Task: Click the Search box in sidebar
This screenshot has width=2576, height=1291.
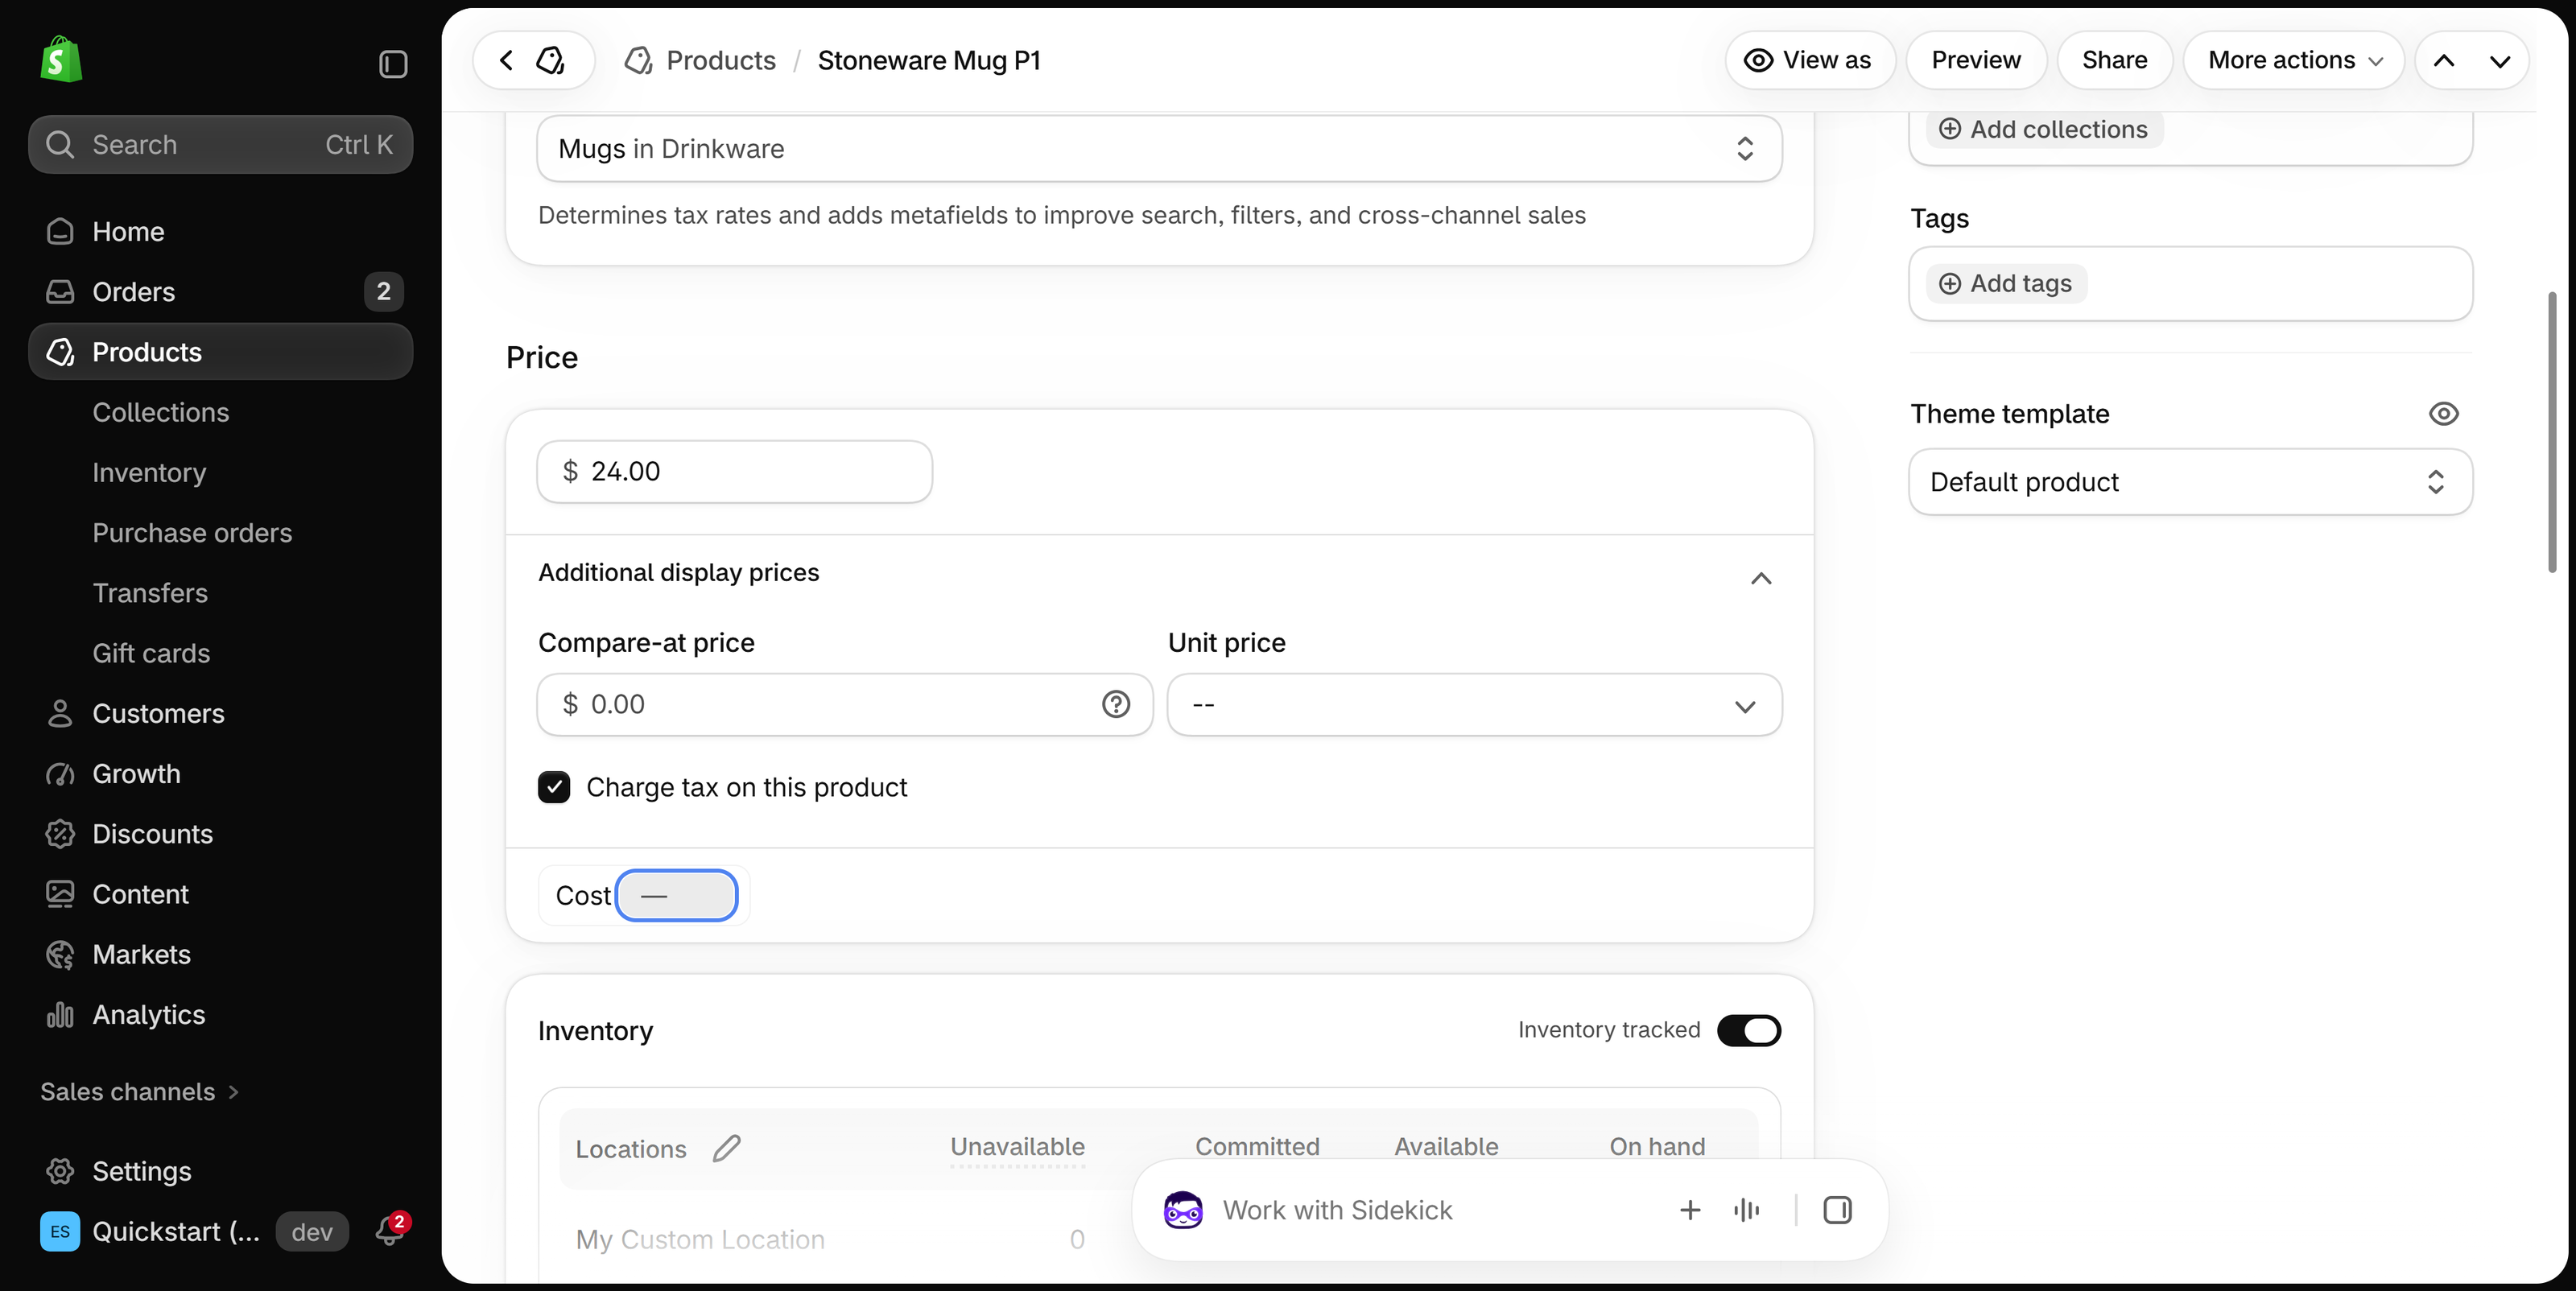Action: tap(221, 145)
